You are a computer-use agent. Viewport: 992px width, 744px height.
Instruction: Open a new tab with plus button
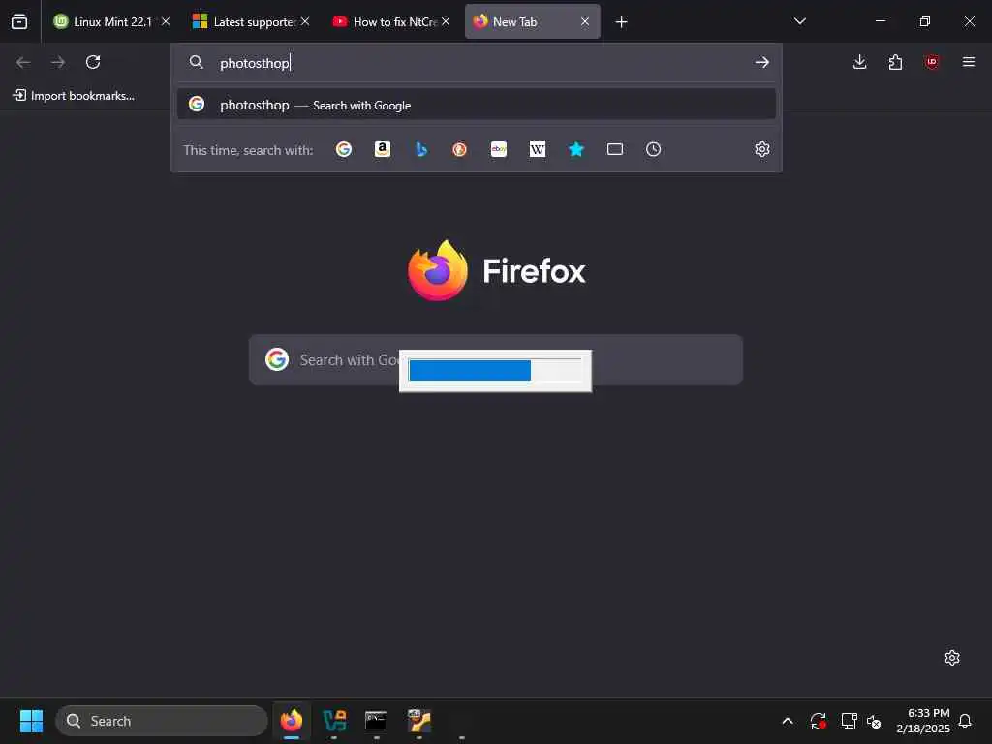coord(621,22)
